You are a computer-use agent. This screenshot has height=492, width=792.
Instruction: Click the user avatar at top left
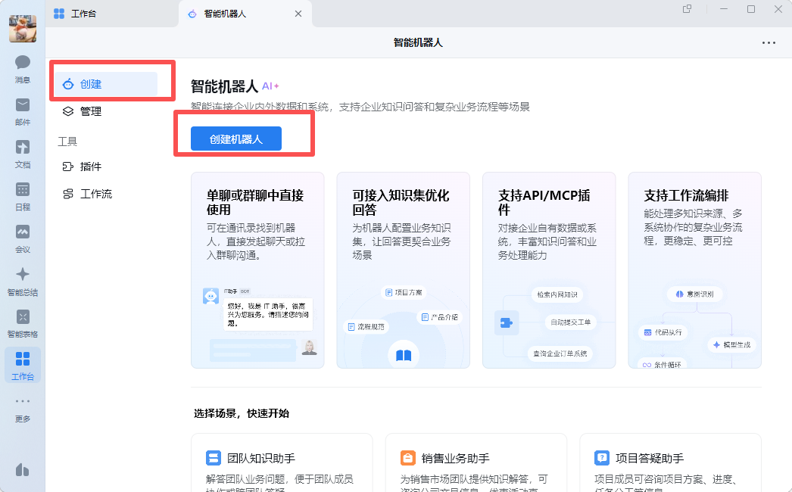(23, 28)
